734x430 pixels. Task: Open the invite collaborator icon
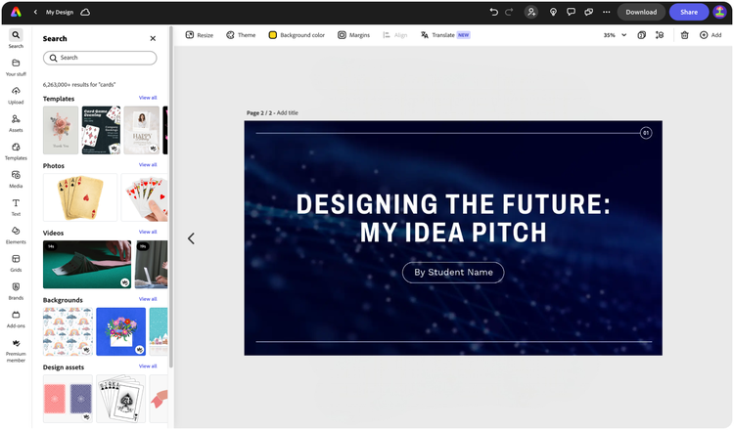click(x=530, y=12)
